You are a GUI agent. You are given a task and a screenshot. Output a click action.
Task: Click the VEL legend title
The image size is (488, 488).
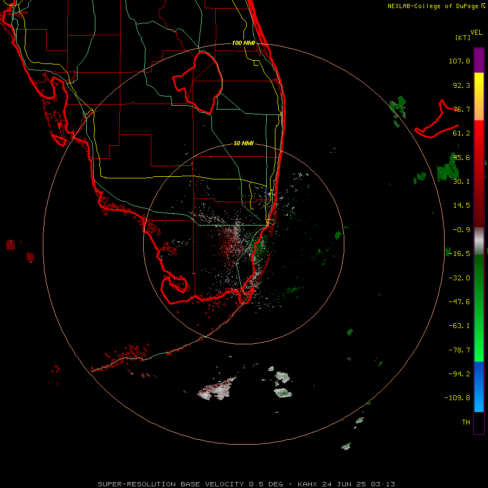[476, 33]
